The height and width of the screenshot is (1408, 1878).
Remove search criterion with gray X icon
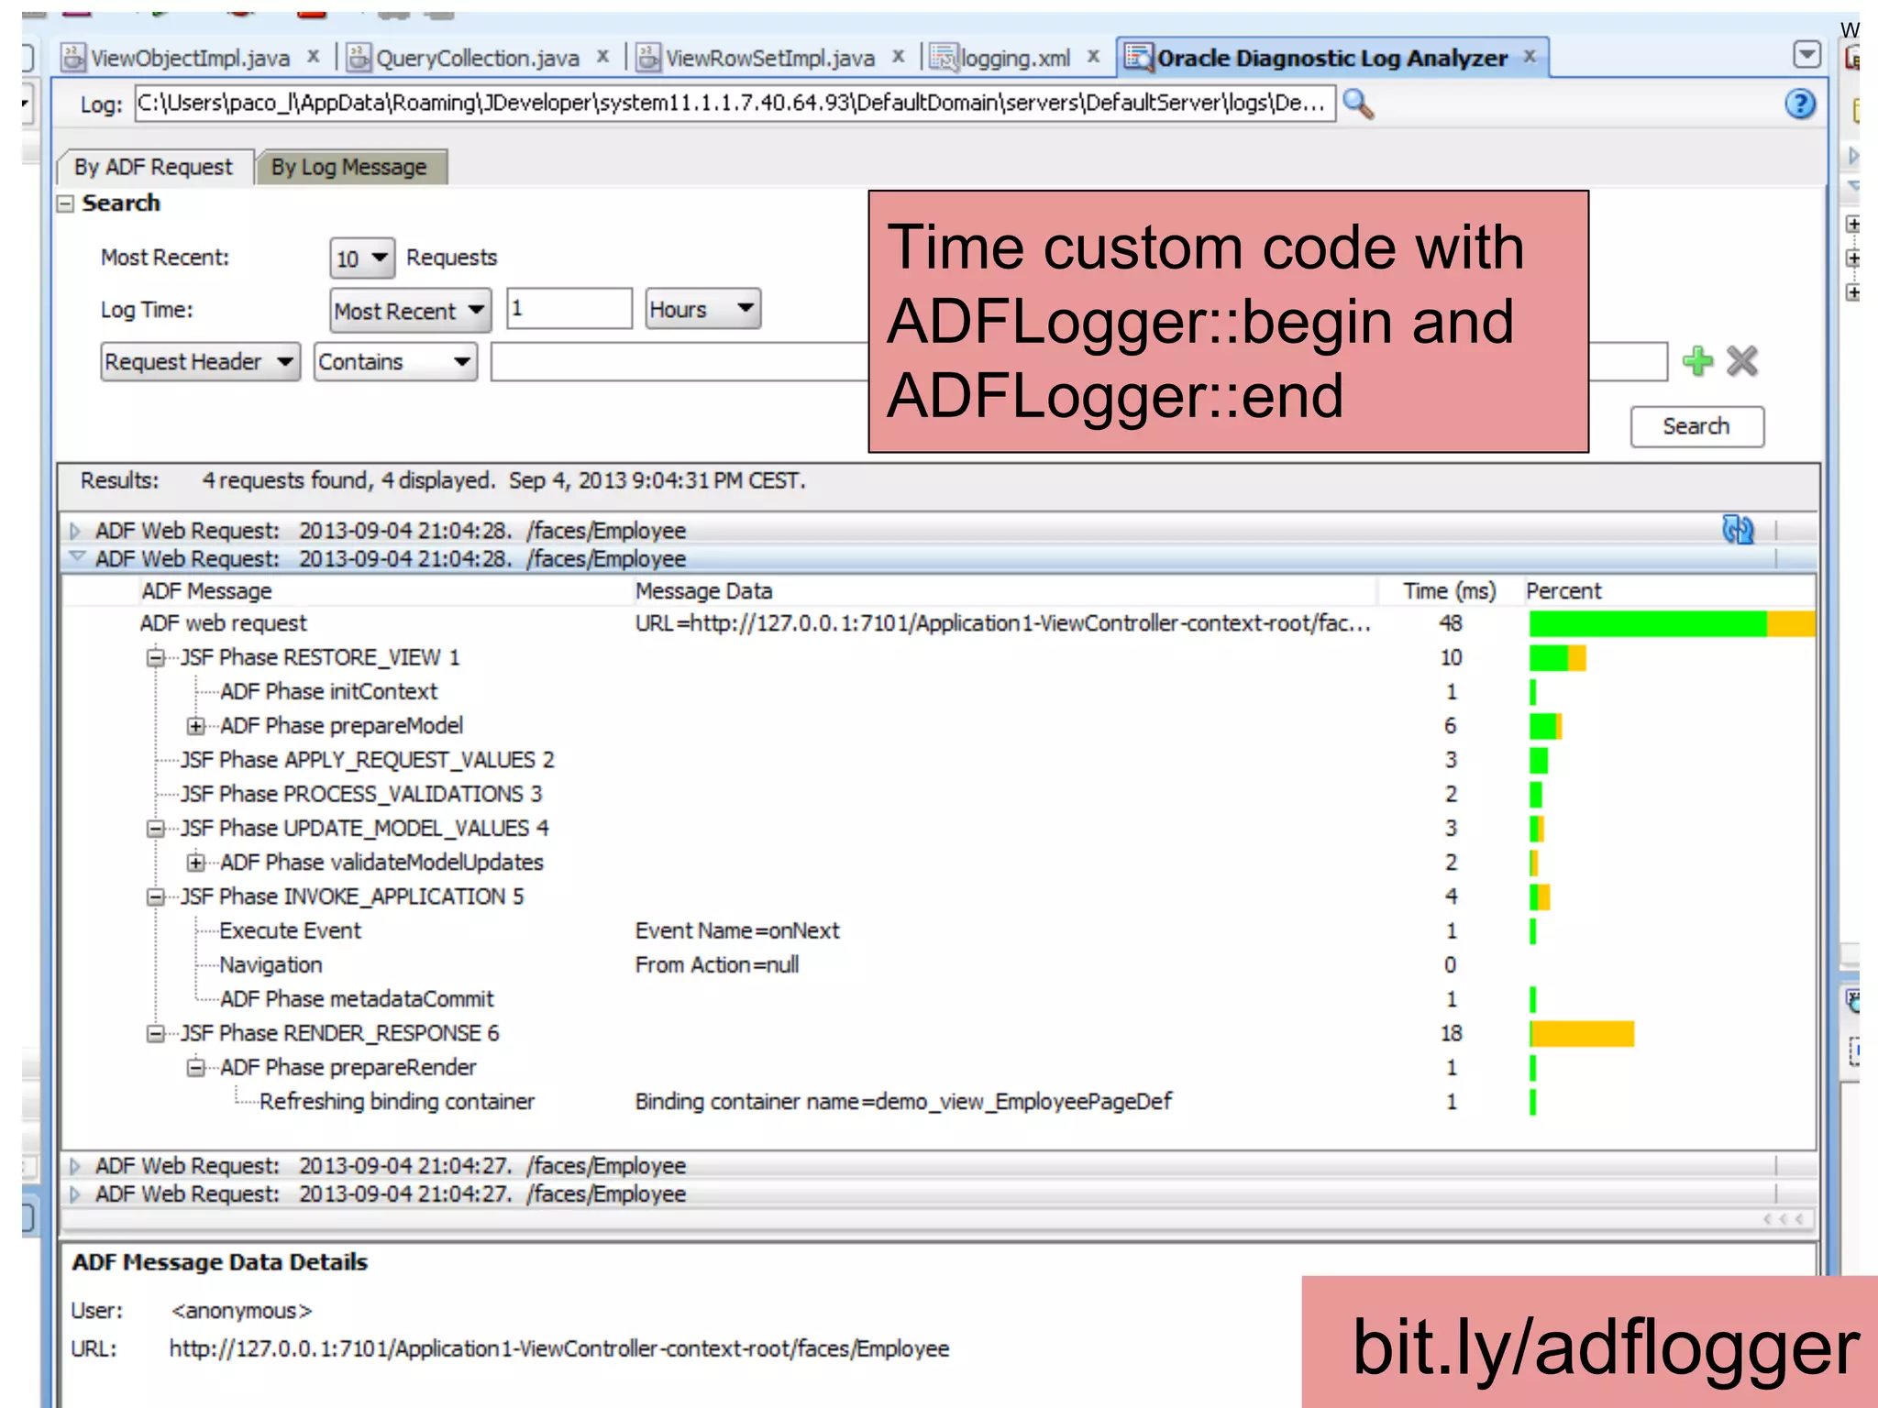(1741, 361)
